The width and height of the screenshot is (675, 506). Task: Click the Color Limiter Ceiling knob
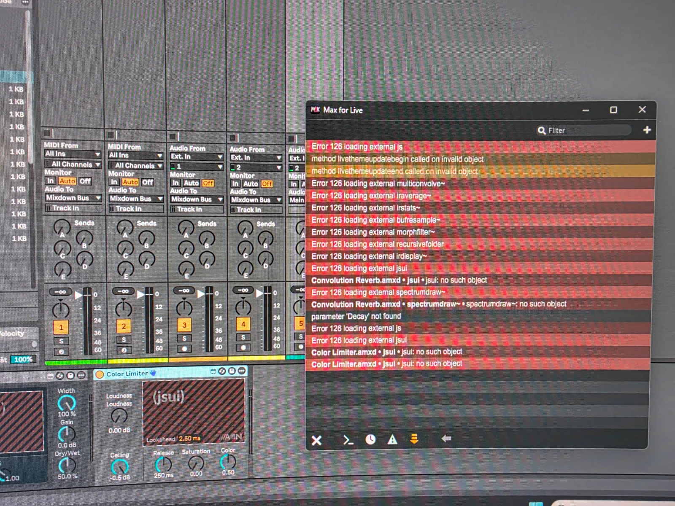click(x=119, y=467)
